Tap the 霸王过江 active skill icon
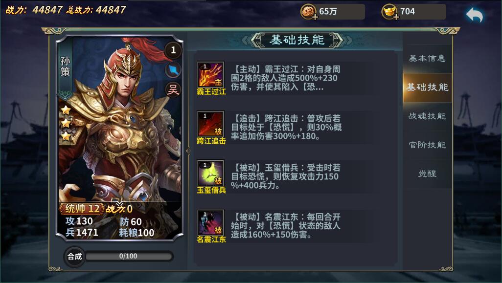This screenshot has width=502, height=283. 210,74
